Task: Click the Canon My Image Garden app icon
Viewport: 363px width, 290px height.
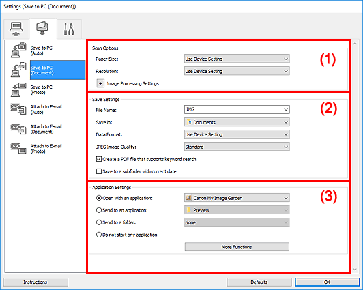Action: [x=189, y=198]
